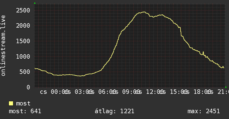Click the green arrow atop the y-axis
Viewport: 229px width, 119px height.
(35, 3)
